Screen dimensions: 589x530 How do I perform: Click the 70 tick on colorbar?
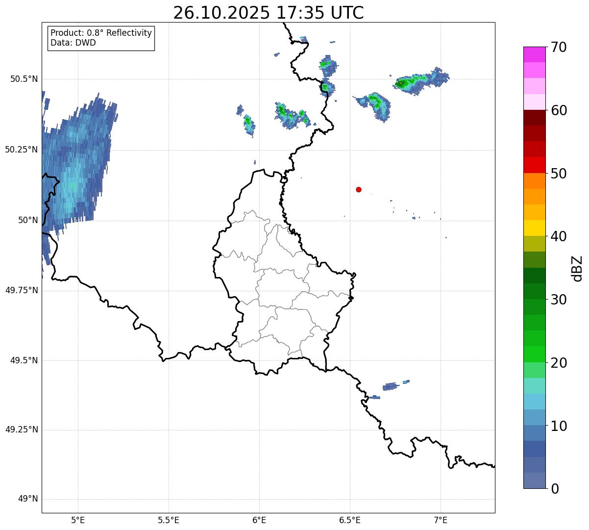(559, 47)
